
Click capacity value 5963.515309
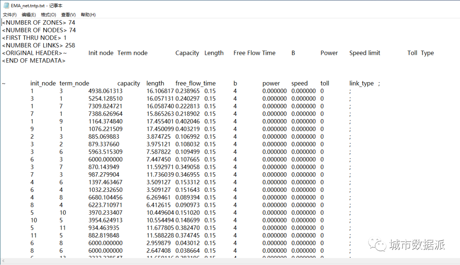[x=105, y=152]
